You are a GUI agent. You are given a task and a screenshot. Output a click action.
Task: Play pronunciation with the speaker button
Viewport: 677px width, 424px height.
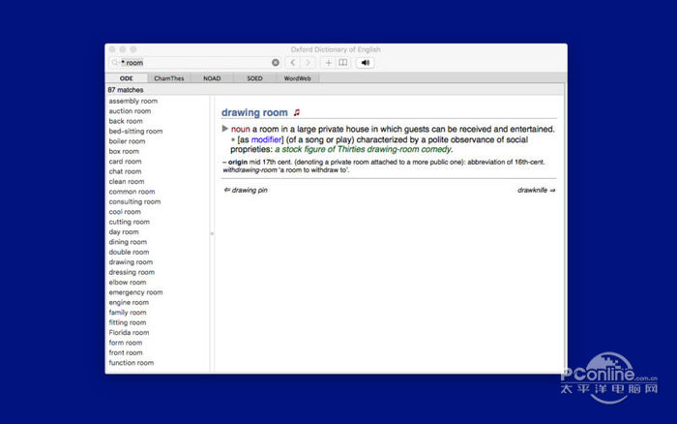pos(366,63)
